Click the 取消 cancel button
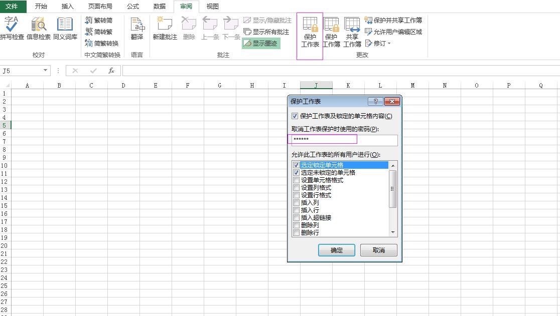560x316 pixels. (378, 250)
